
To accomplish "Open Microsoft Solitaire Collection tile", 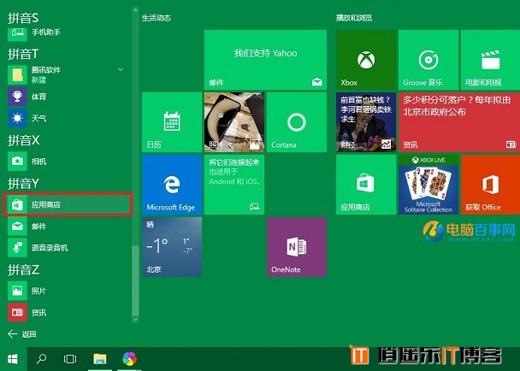I will pyautogui.click(x=428, y=185).
